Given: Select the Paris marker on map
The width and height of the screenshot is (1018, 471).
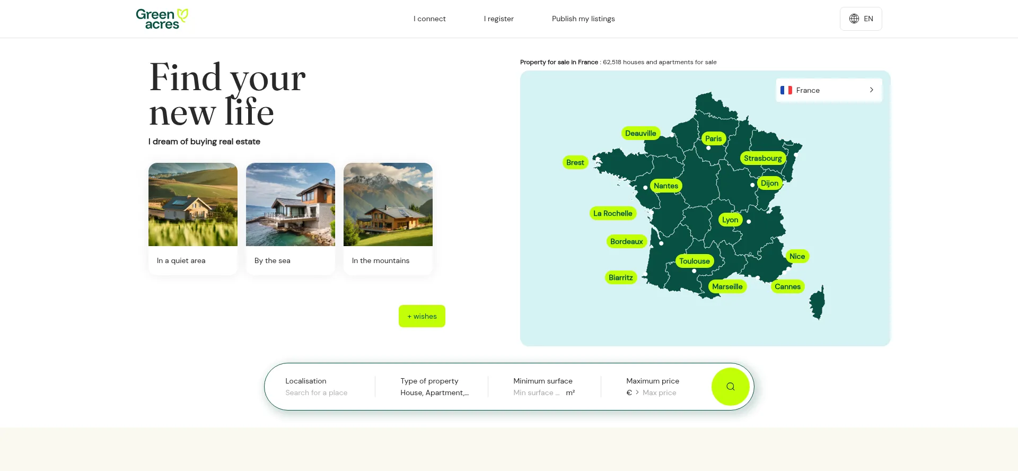Looking at the screenshot, I should [x=713, y=138].
